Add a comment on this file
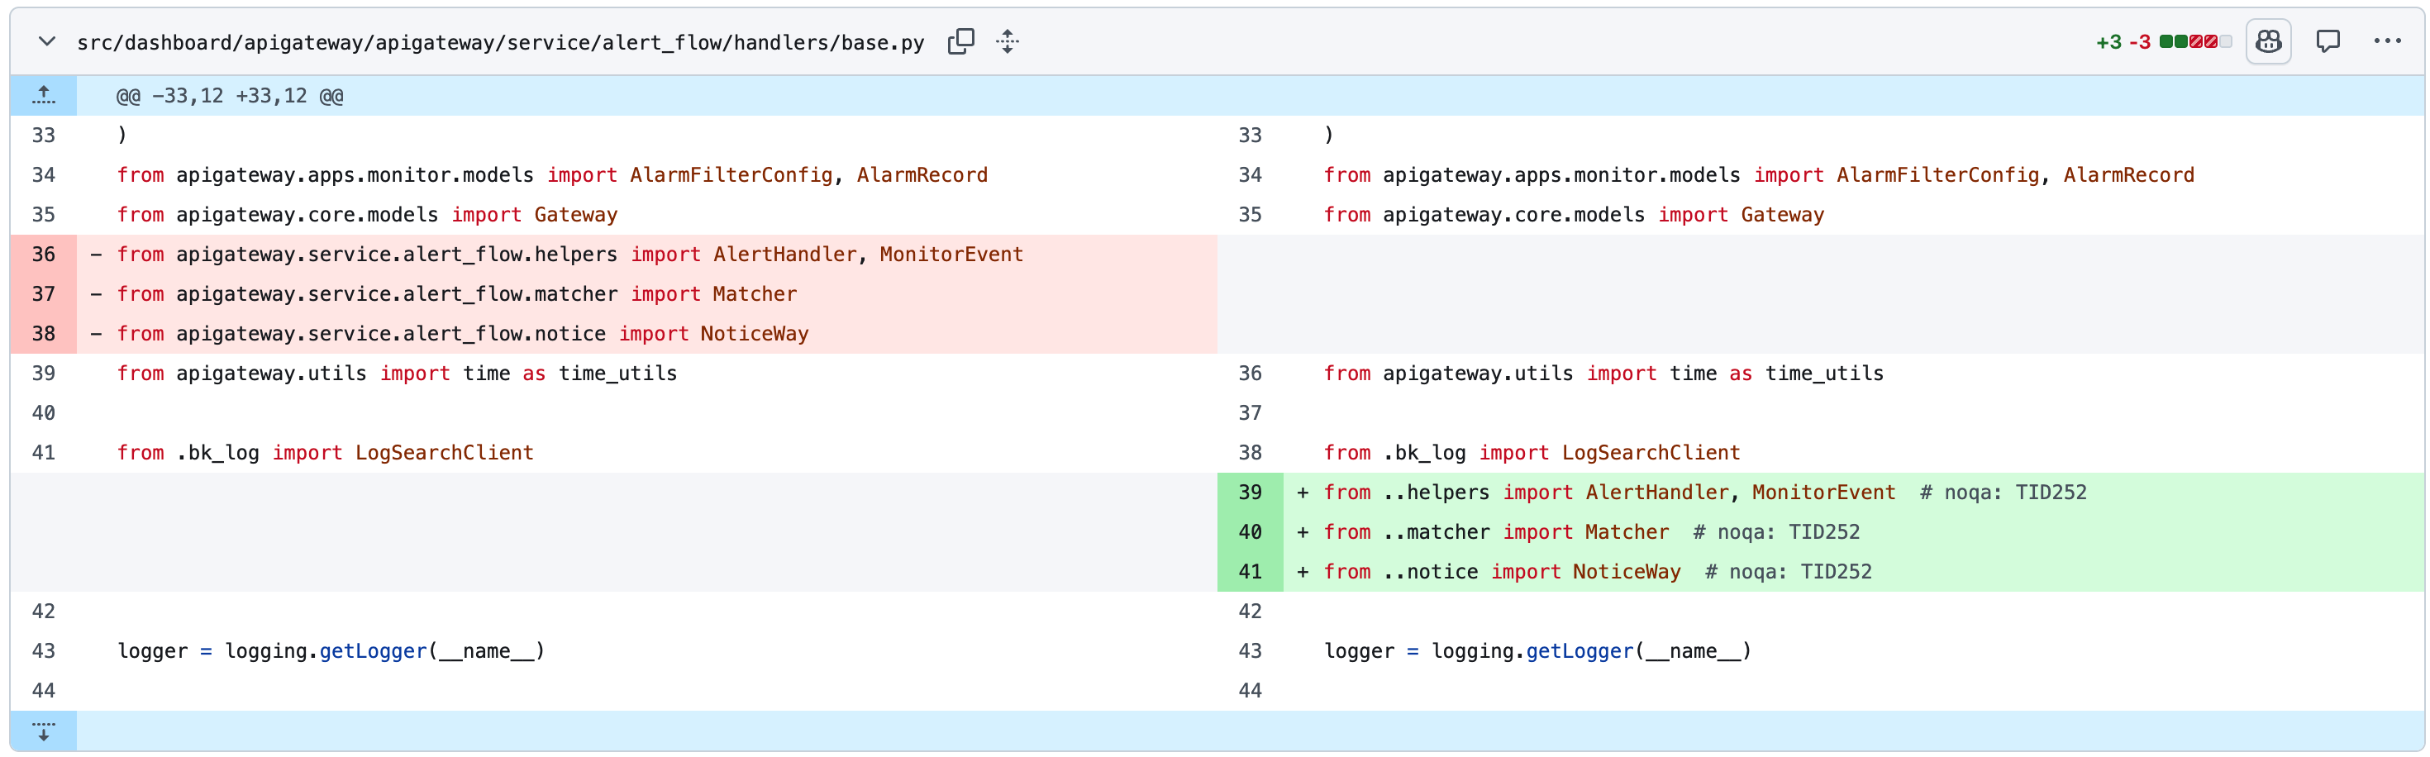The image size is (2430, 757). [2328, 41]
